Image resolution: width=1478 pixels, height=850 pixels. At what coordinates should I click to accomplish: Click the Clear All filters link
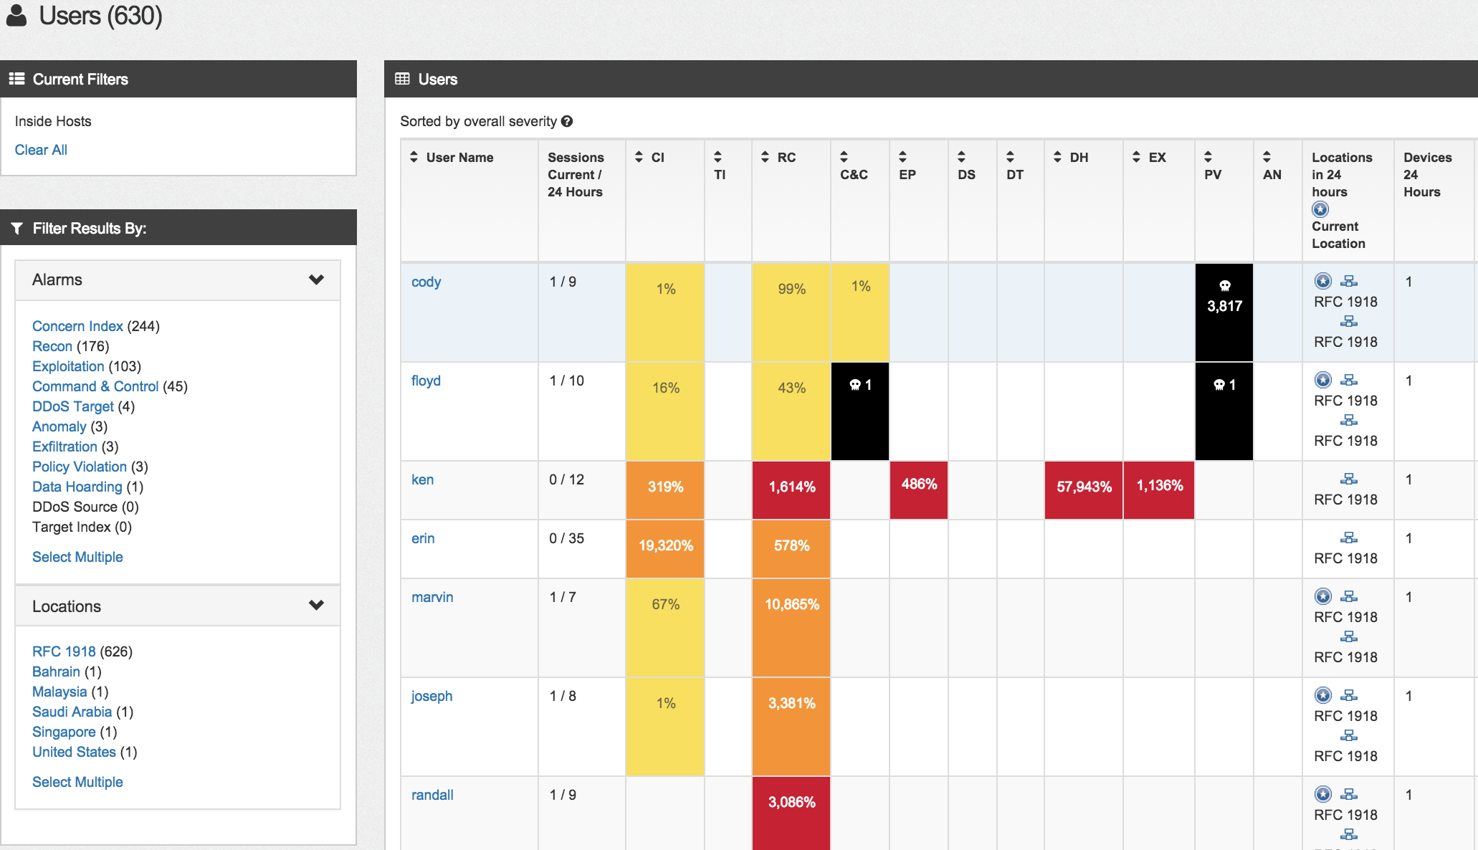pos(41,150)
